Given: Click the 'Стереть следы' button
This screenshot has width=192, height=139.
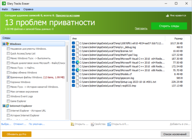Looking at the screenshot, I should pyautogui.click(x=169, y=26).
